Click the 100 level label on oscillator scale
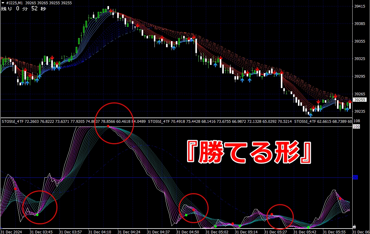The width and height of the screenshot is (370, 234). pos(356,126)
